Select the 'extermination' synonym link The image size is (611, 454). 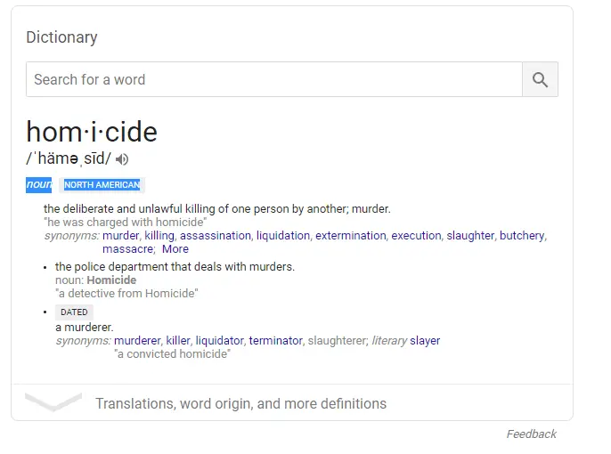[x=351, y=236]
